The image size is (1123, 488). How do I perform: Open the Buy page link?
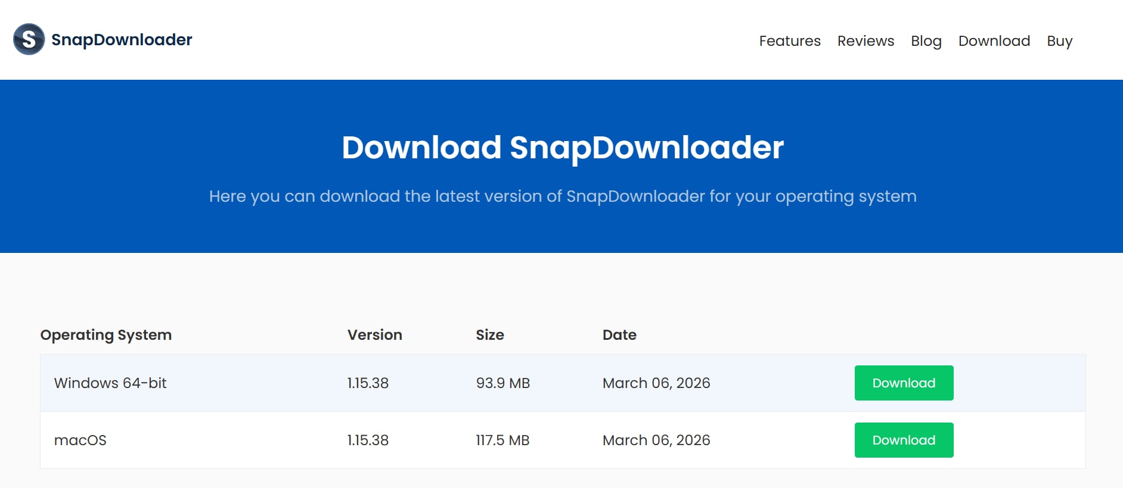point(1059,41)
